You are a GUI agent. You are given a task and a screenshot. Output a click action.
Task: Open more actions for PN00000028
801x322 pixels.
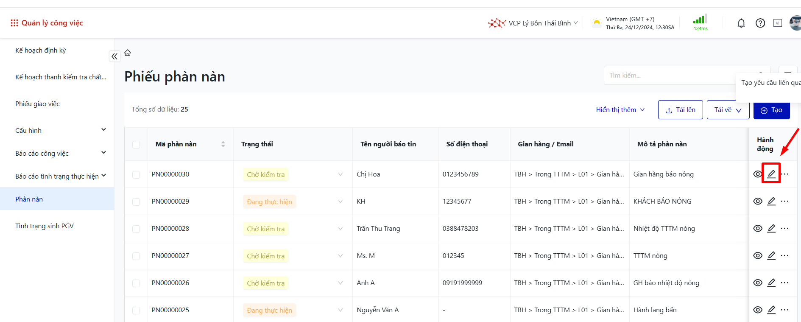784,228
